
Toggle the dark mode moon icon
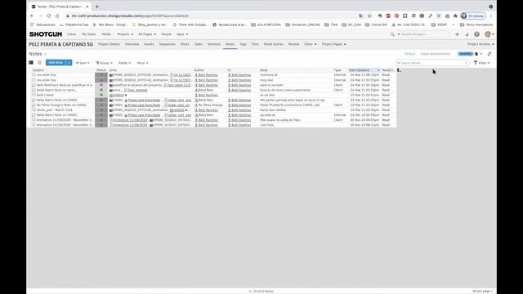[x=467, y=34]
